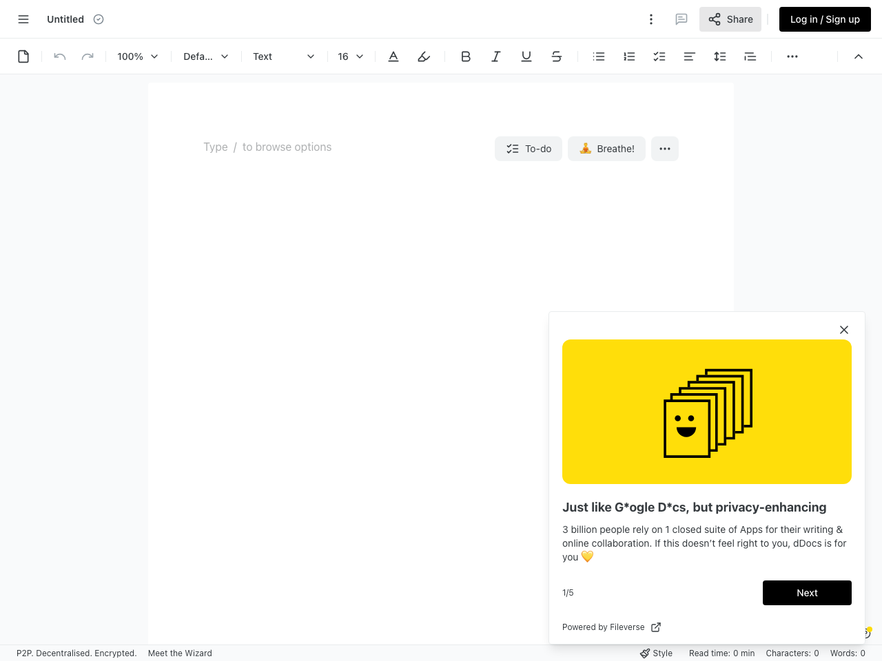This screenshot has height=661, width=882.
Task: Insert a checklist using the checklist icon
Action: [x=659, y=56]
